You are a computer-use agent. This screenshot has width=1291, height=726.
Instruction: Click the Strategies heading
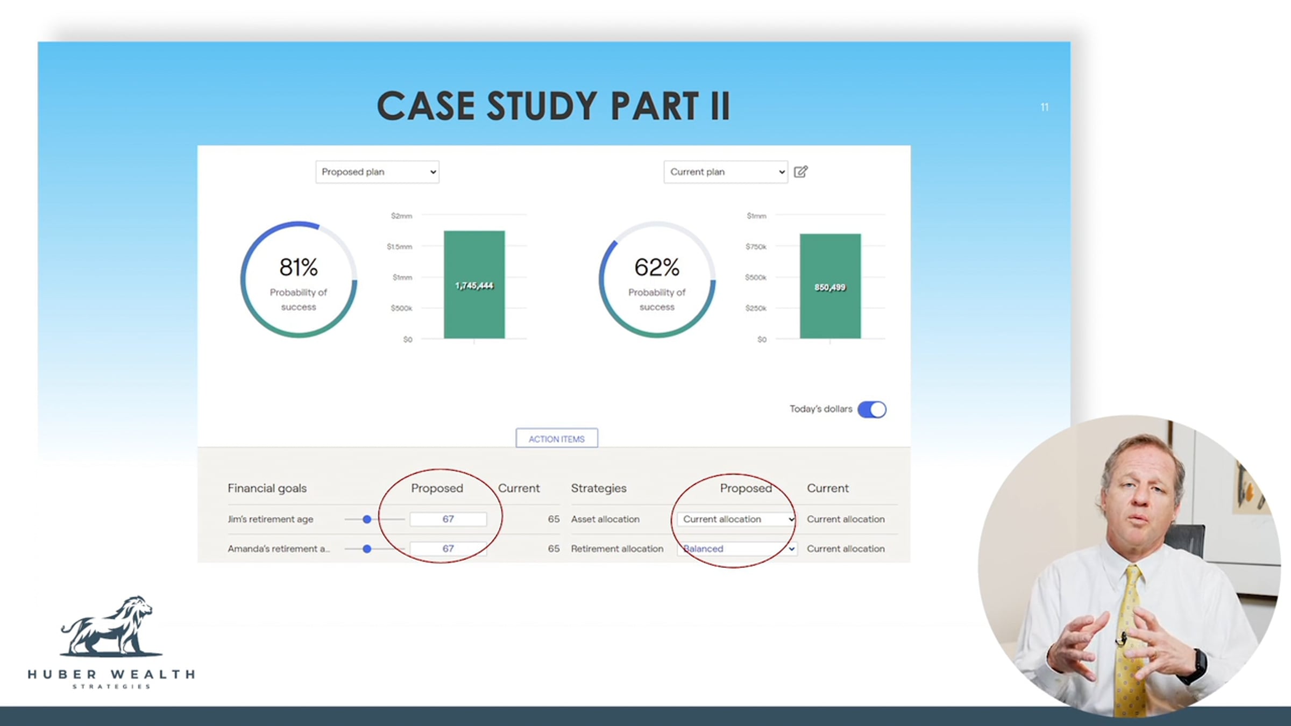599,488
